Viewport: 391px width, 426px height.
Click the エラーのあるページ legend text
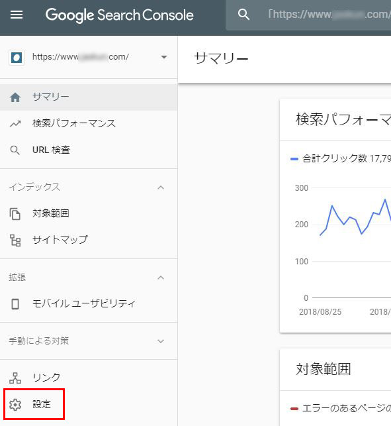pos(347,408)
